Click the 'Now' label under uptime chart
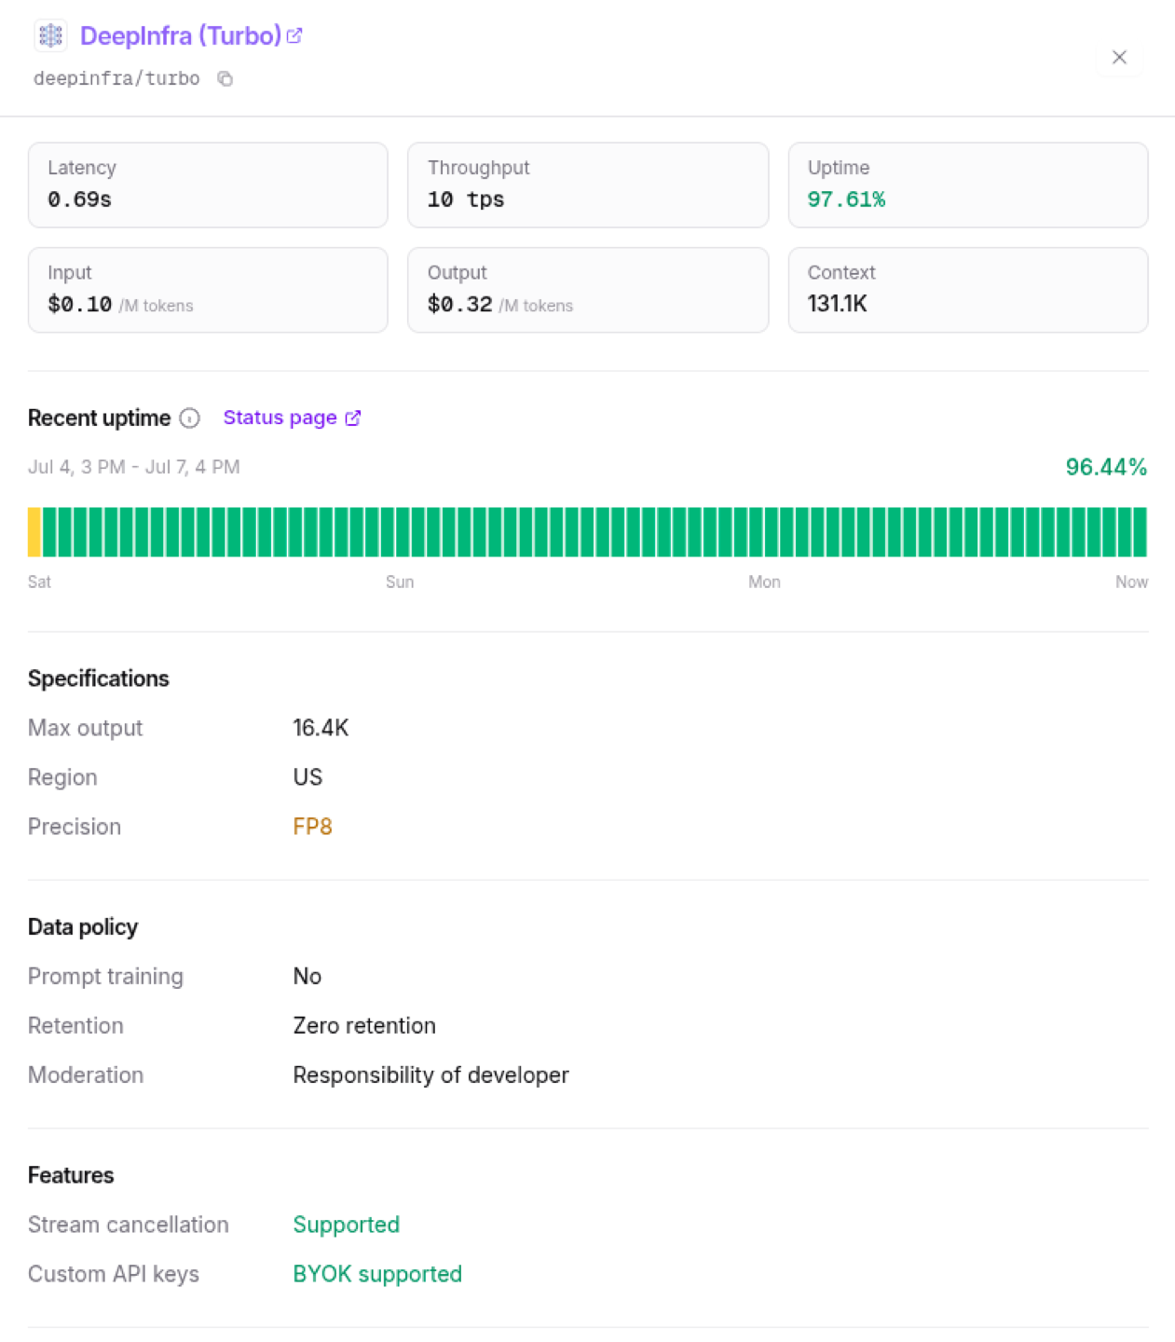This screenshot has width=1175, height=1342. [x=1131, y=582]
